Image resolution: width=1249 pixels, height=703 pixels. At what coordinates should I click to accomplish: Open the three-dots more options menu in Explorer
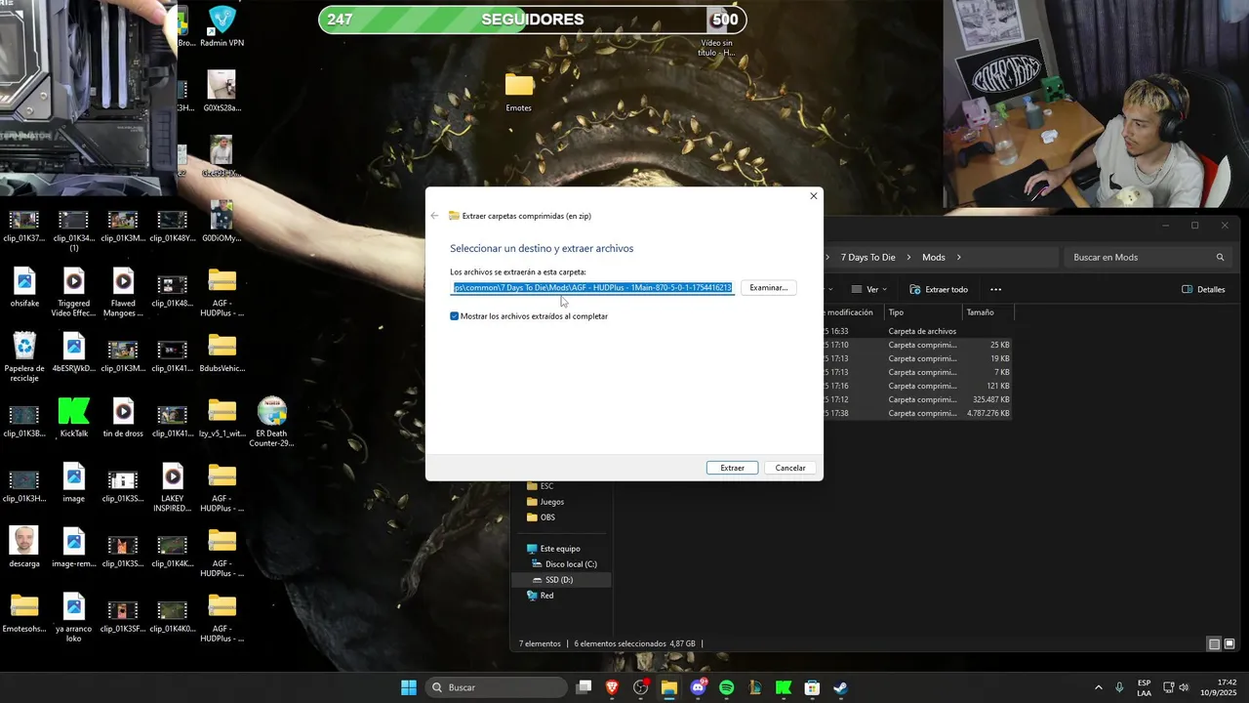[x=995, y=290]
